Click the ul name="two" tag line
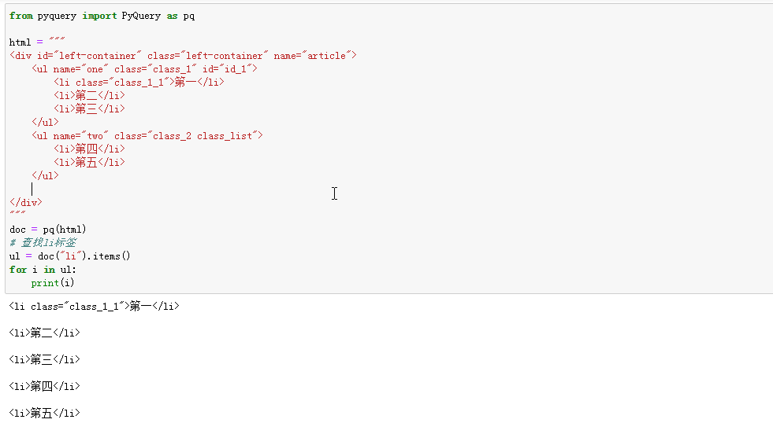This screenshot has width=773, height=423. pyautogui.click(x=147, y=136)
